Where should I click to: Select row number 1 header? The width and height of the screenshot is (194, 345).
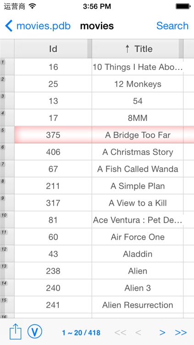(7, 67)
